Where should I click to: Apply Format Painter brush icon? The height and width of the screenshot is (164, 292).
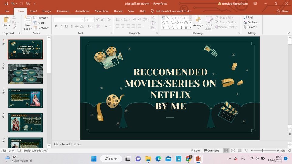coord(14,28)
